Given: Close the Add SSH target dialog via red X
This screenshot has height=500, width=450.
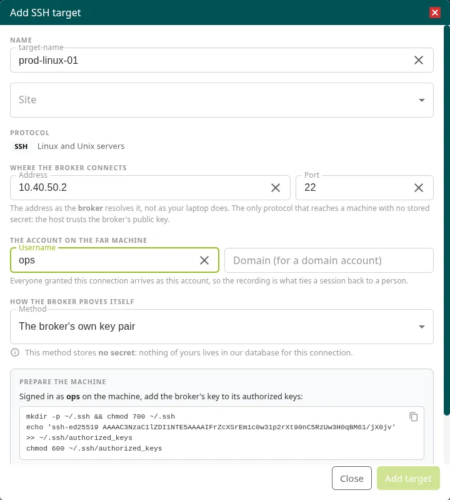Looking at the screenshot, I should click(435, 13).
